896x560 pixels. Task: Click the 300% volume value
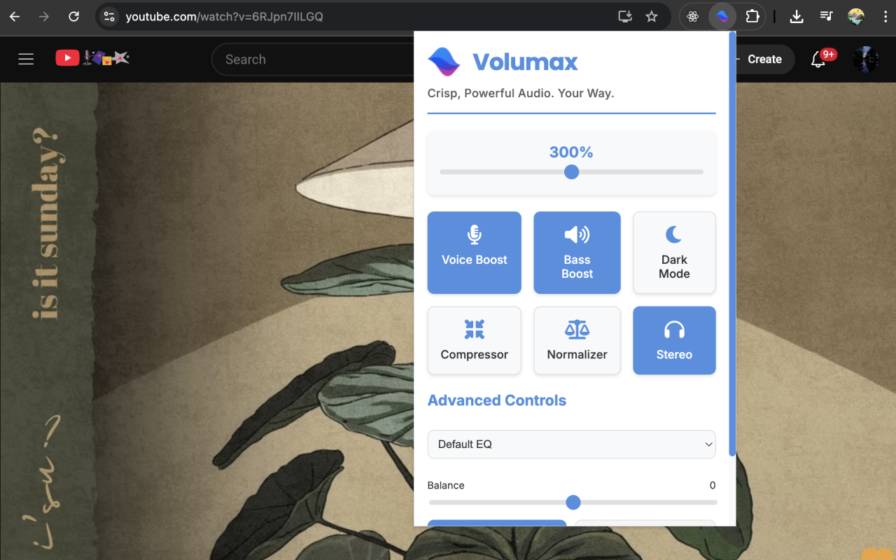tap(571, 152)
